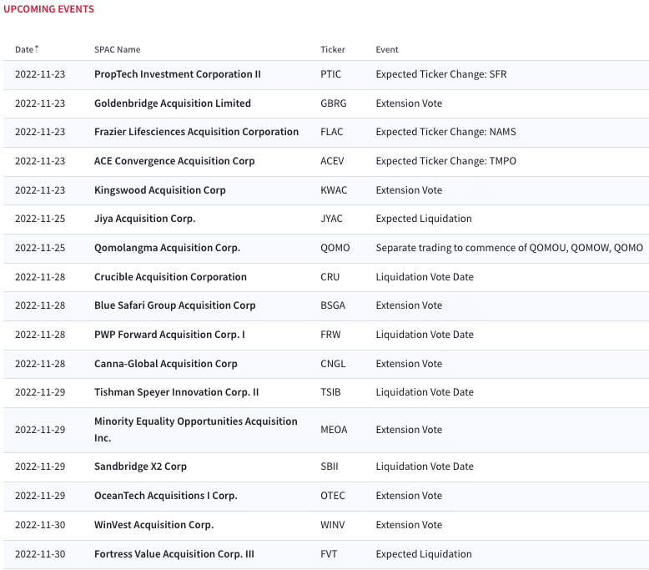Open Goldenbridge Acquisition Limited link

click(173, 103)
